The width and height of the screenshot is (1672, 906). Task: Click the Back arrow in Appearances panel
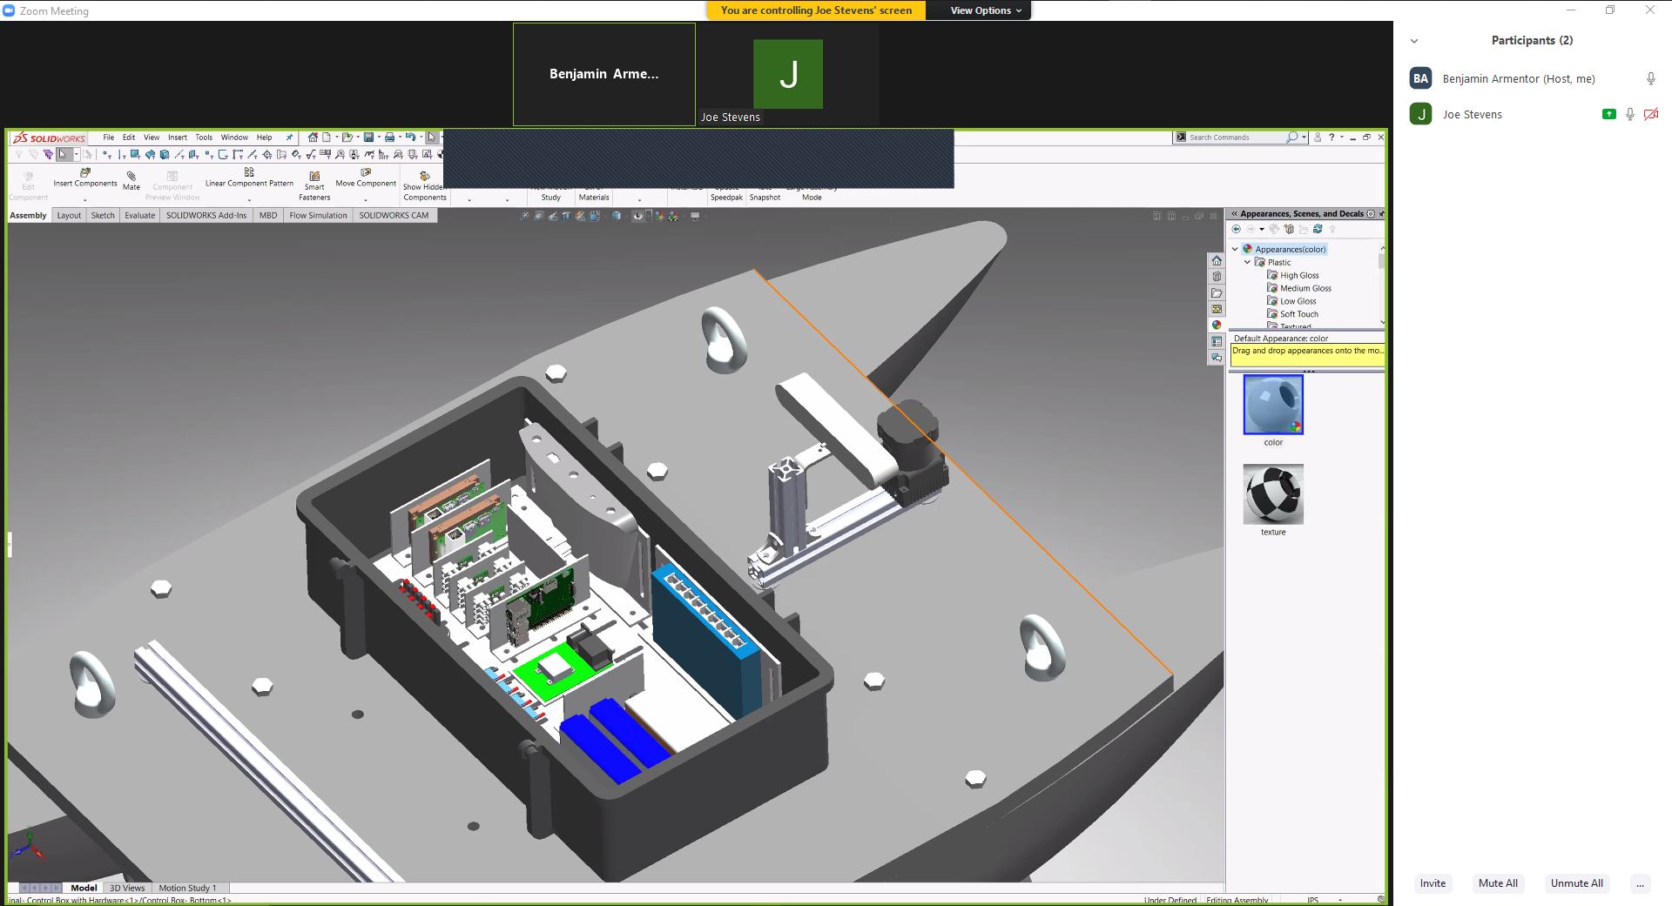pyautogui.click(x=1236, y=230)
